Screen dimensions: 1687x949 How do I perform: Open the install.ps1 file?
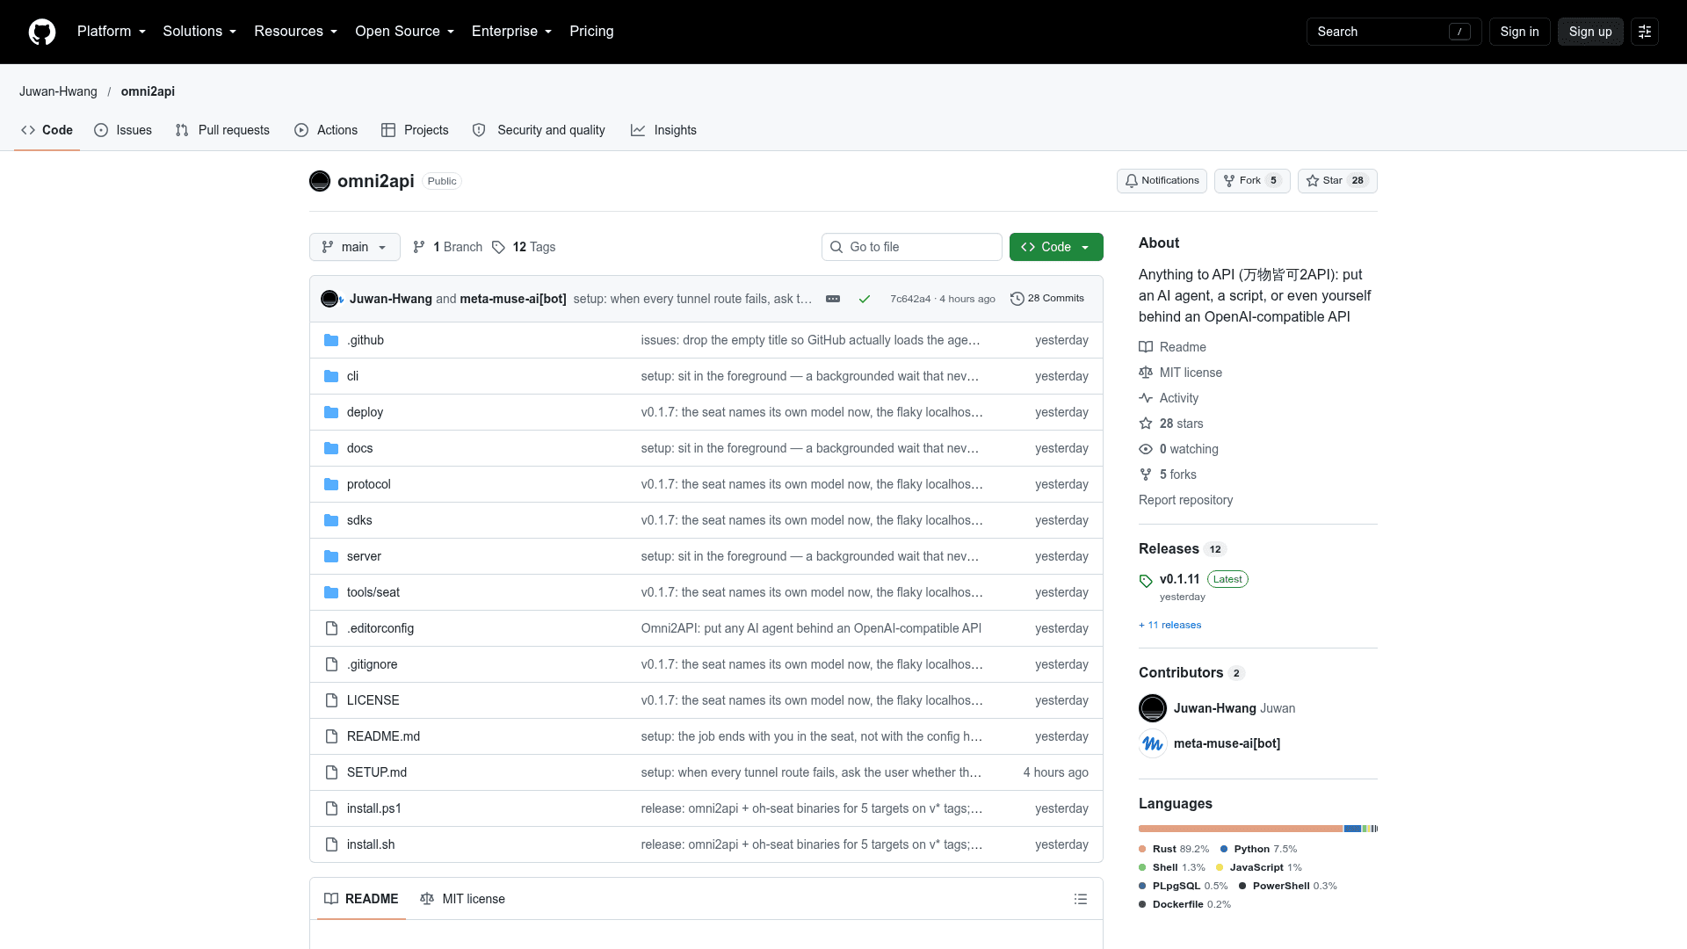pyautogui.click(x=374, y=808)
